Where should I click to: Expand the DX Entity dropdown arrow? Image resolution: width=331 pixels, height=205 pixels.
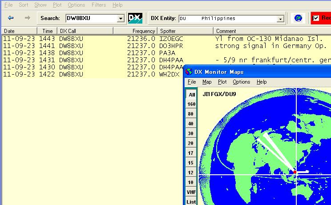click(x=280, y=19)
